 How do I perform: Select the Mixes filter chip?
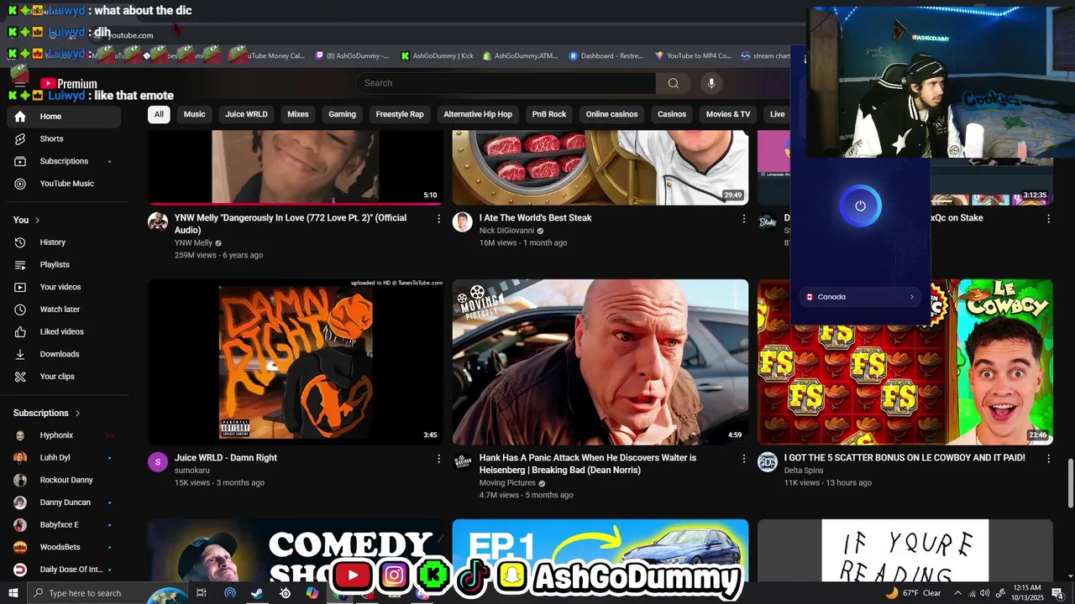298,114
